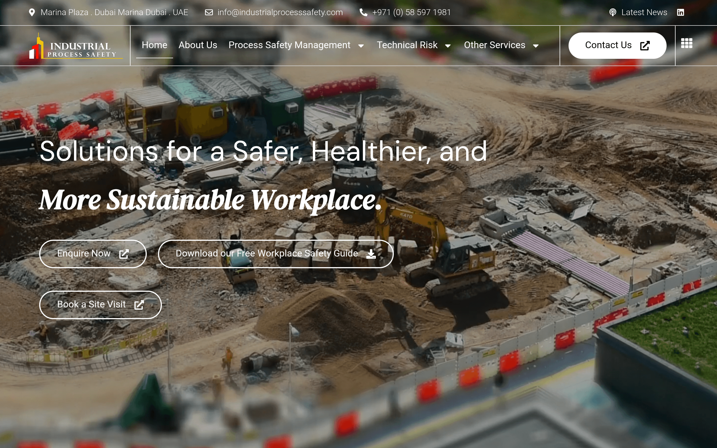Click the location pin icon

[x=32, y=12]
